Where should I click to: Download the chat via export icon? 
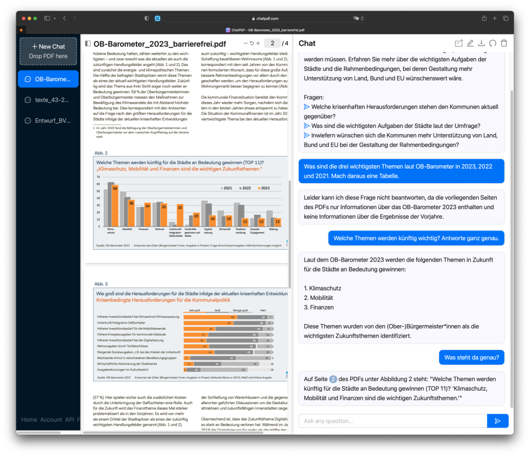[x=481, y=43]
